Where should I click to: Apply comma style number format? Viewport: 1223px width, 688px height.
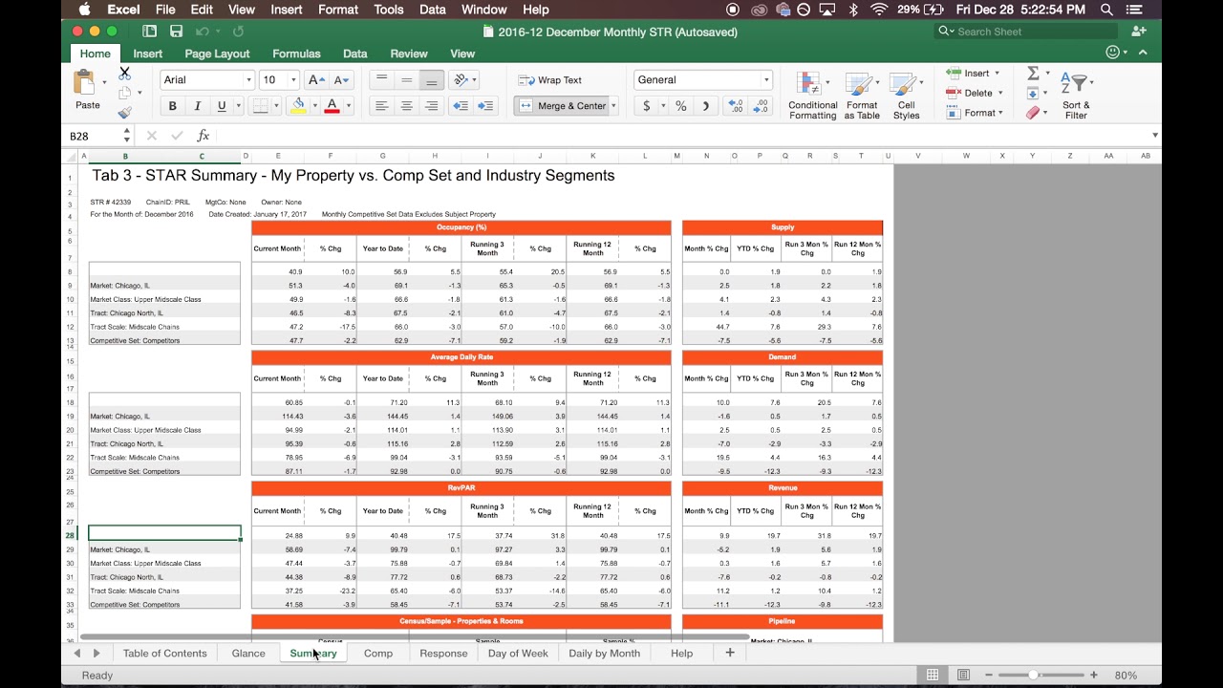706,106
